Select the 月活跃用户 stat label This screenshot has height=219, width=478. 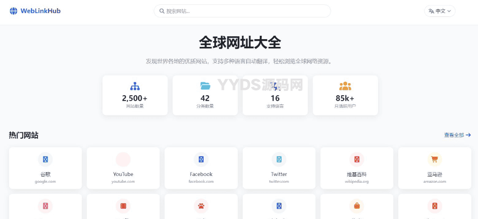(345, 106)
